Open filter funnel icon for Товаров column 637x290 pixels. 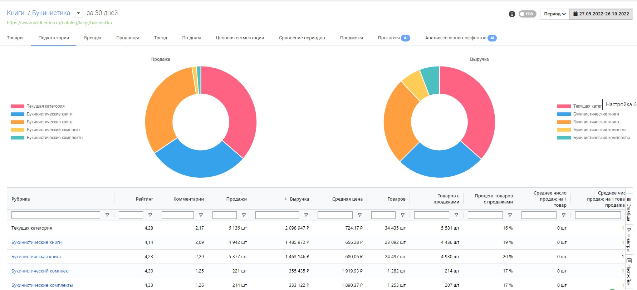pyautogui.click(x=402, y=215)
